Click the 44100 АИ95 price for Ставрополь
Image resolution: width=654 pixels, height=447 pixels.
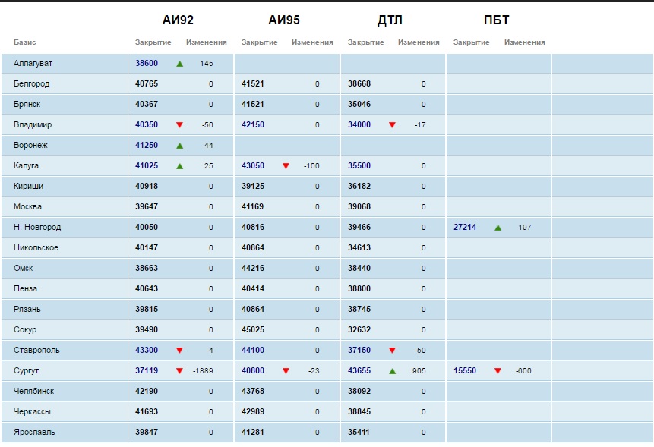(x=253, y=351)
